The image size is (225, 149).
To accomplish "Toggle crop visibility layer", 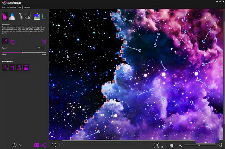I will coord(12,67).
